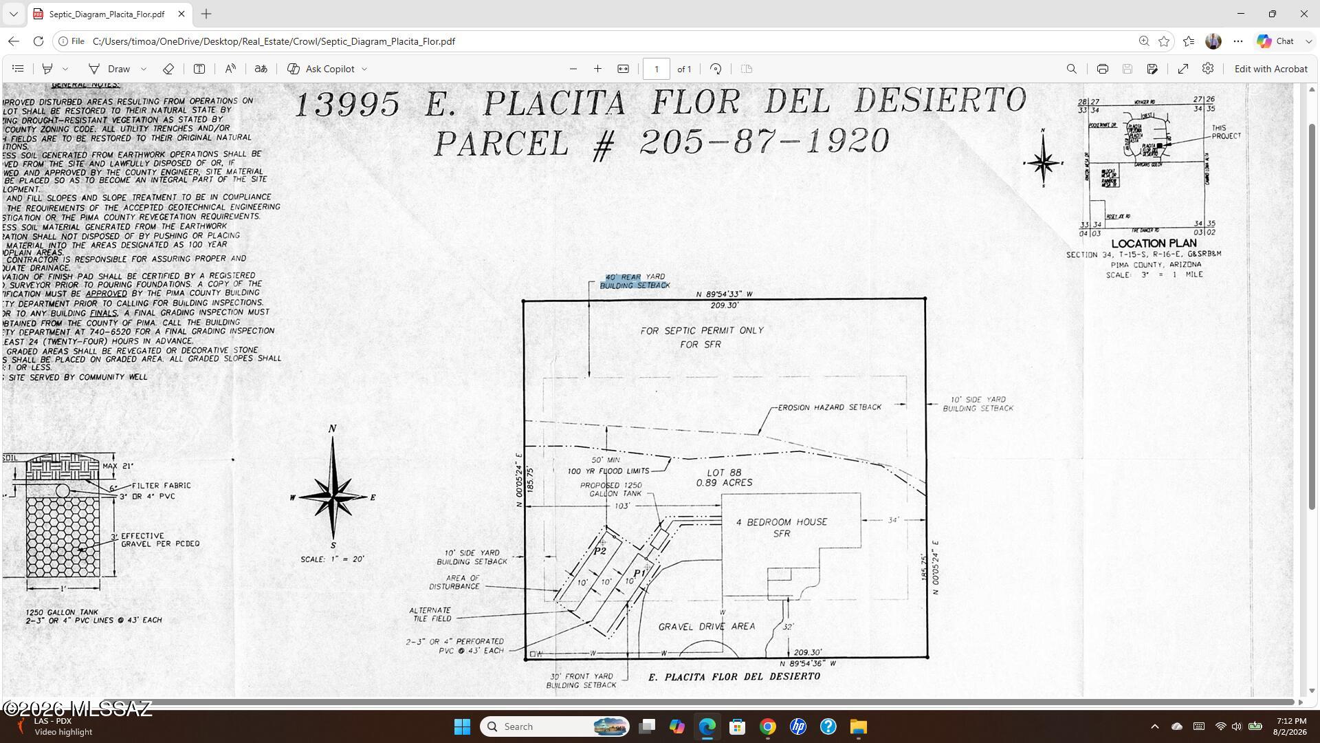Open browser Settings and more menu
Image resolution: width=1320 pixels, height=743 pixels.
pos(1238,41)
